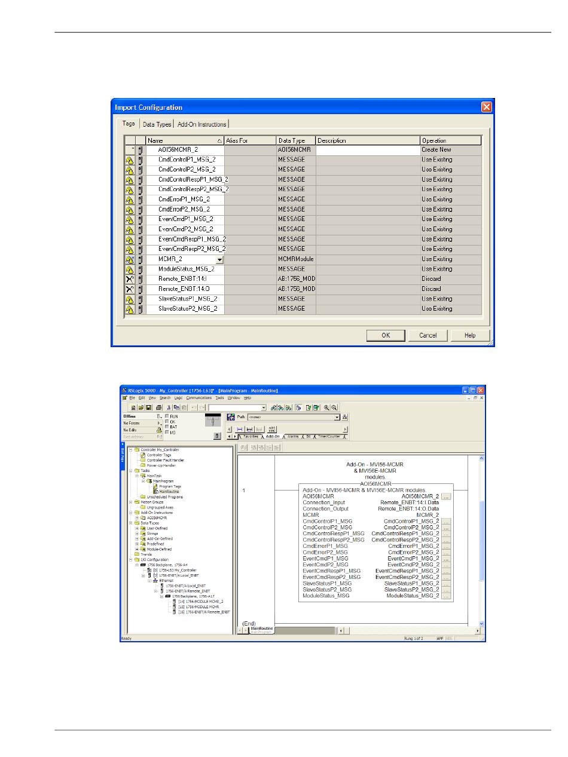Image resolution: width=568 pixels, height=757 pixels.
Task: Click the warning icon beside CmdControlP1_MSG_2 row
Action: pos(129,160)
